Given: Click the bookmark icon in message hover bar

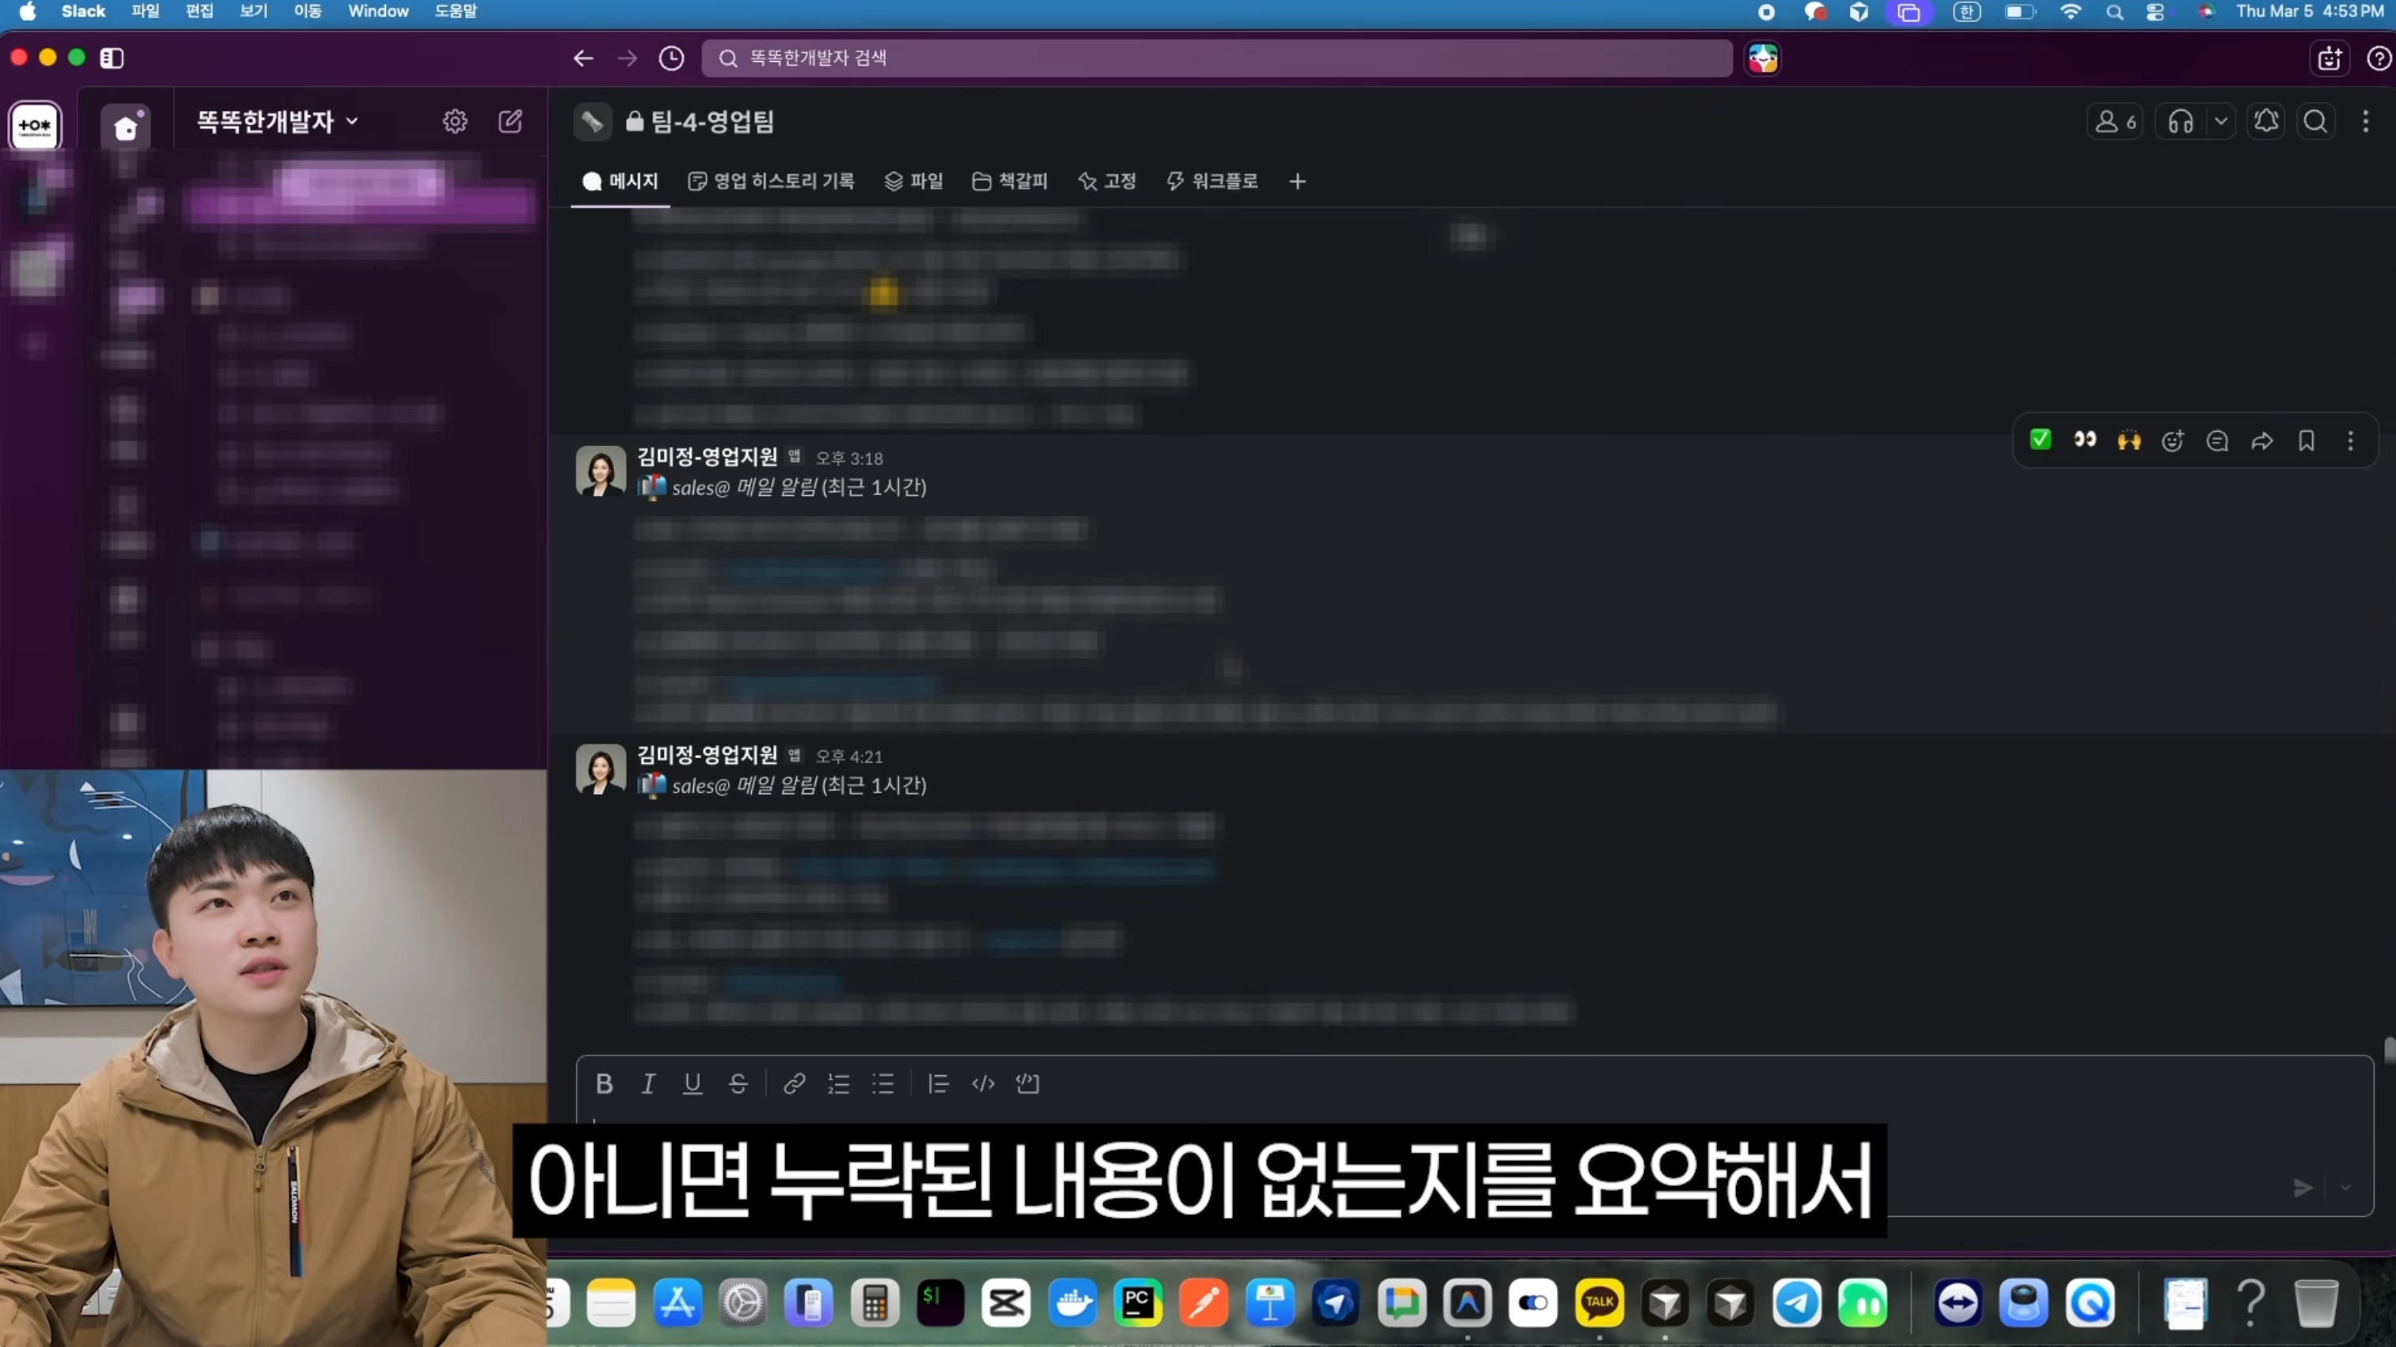Looking at the screenshot, I should pyautogui.click(x=2306, y=441).
